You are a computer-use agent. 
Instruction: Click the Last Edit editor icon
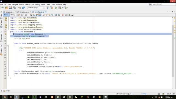point(18,15)
